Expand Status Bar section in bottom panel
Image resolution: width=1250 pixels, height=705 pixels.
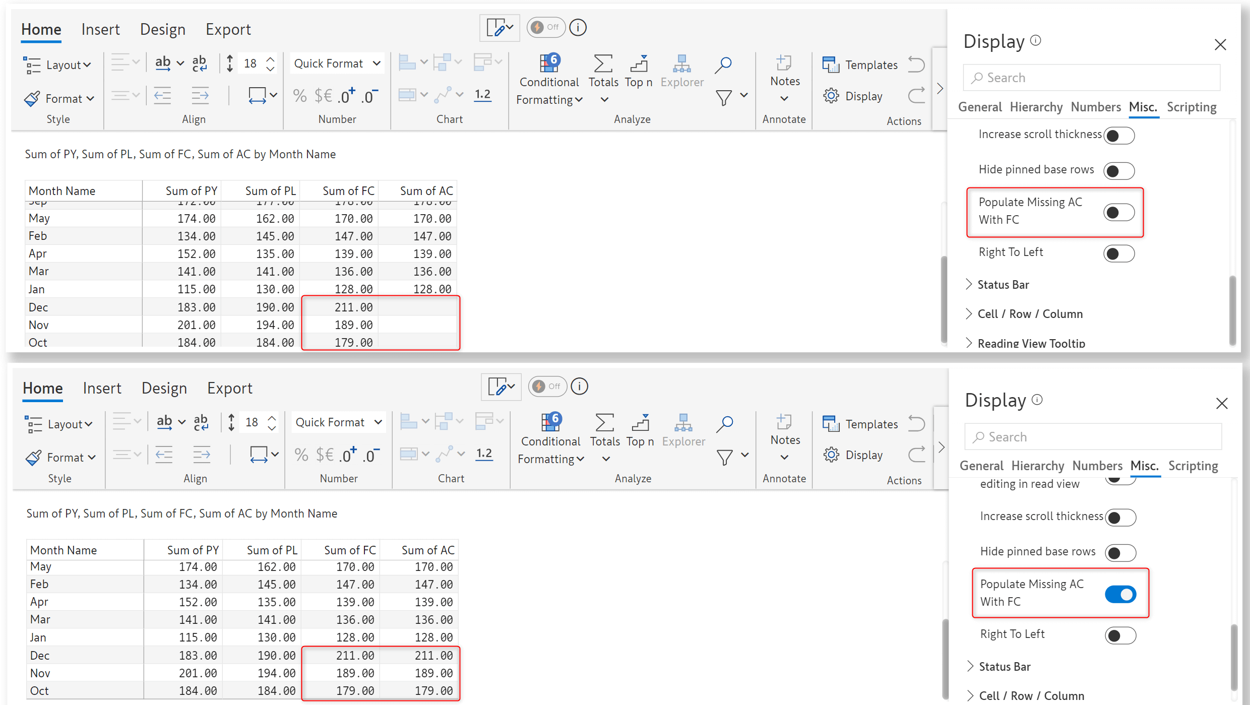click(998, 667)
